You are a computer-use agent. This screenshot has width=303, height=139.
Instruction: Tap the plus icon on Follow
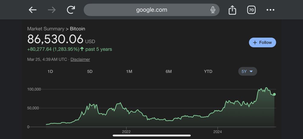pyautogui.click(x=255, y=43)
